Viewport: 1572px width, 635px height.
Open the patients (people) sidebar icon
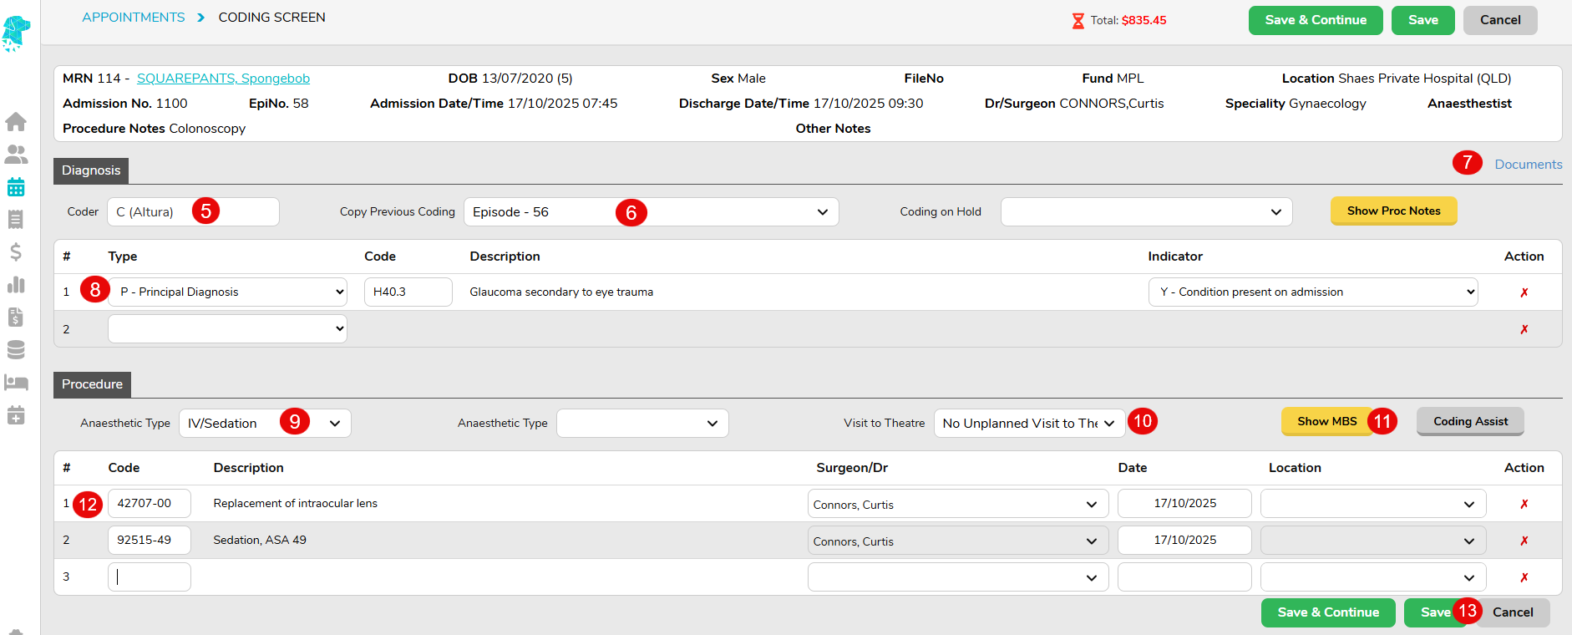(x=16, y=155)
